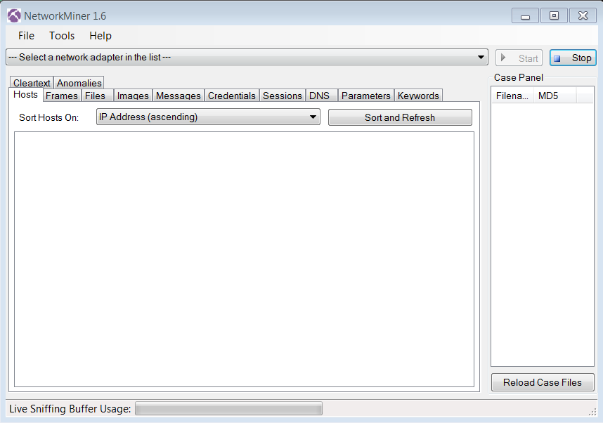Switch to the Images tab
The width and height of the screenshot is (603, 423).
(133, 96)
